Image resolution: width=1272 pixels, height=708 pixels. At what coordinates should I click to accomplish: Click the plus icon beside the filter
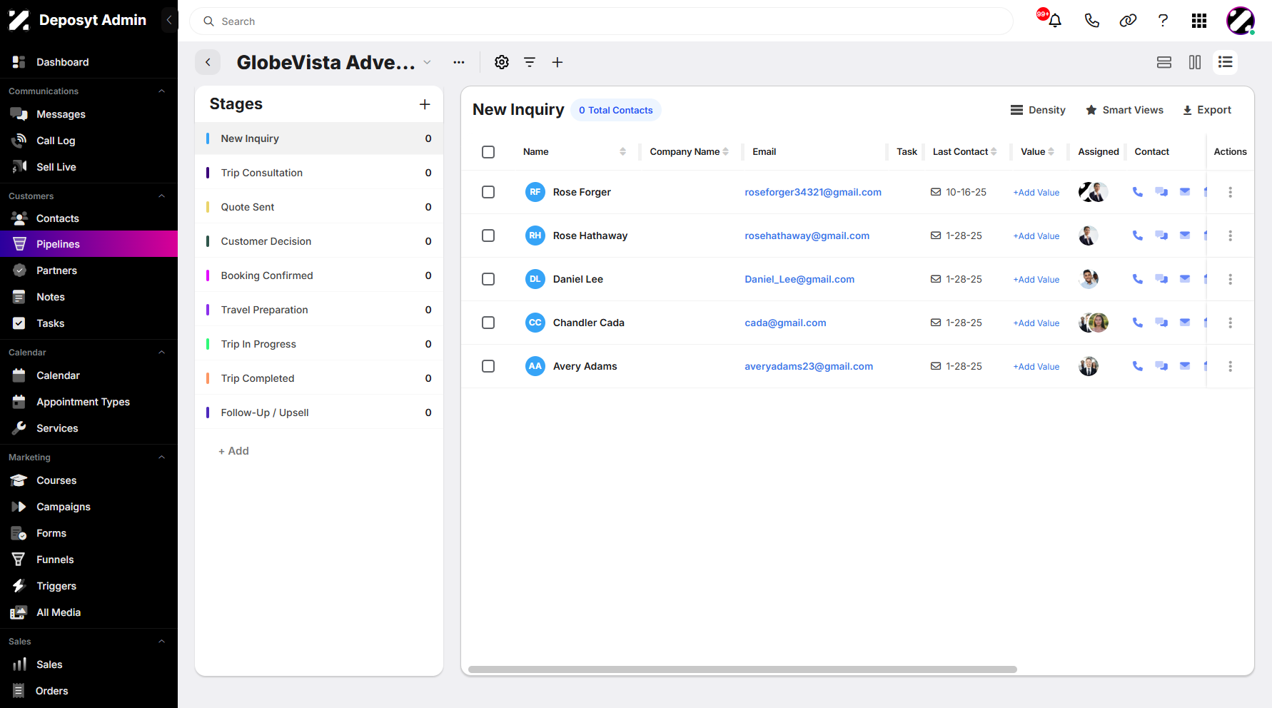click(557, 62)
